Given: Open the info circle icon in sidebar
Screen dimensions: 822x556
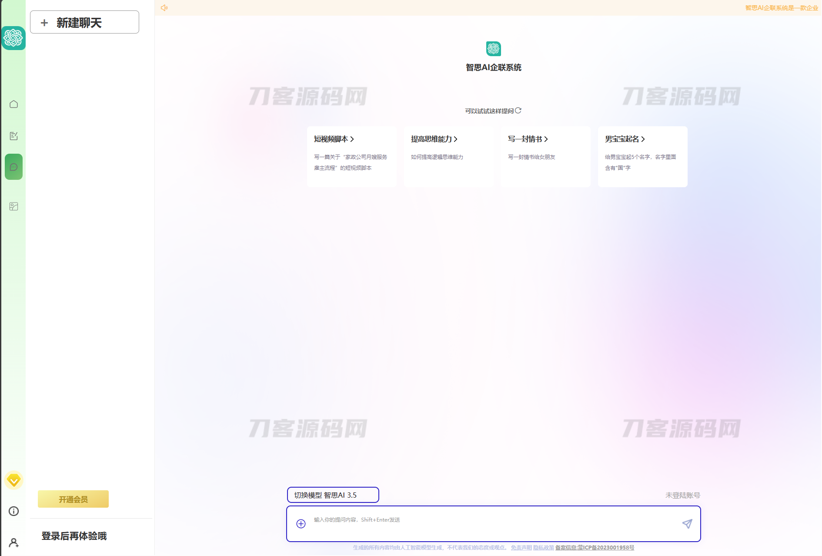Looking at the screenshot, I should coord(13,511).
